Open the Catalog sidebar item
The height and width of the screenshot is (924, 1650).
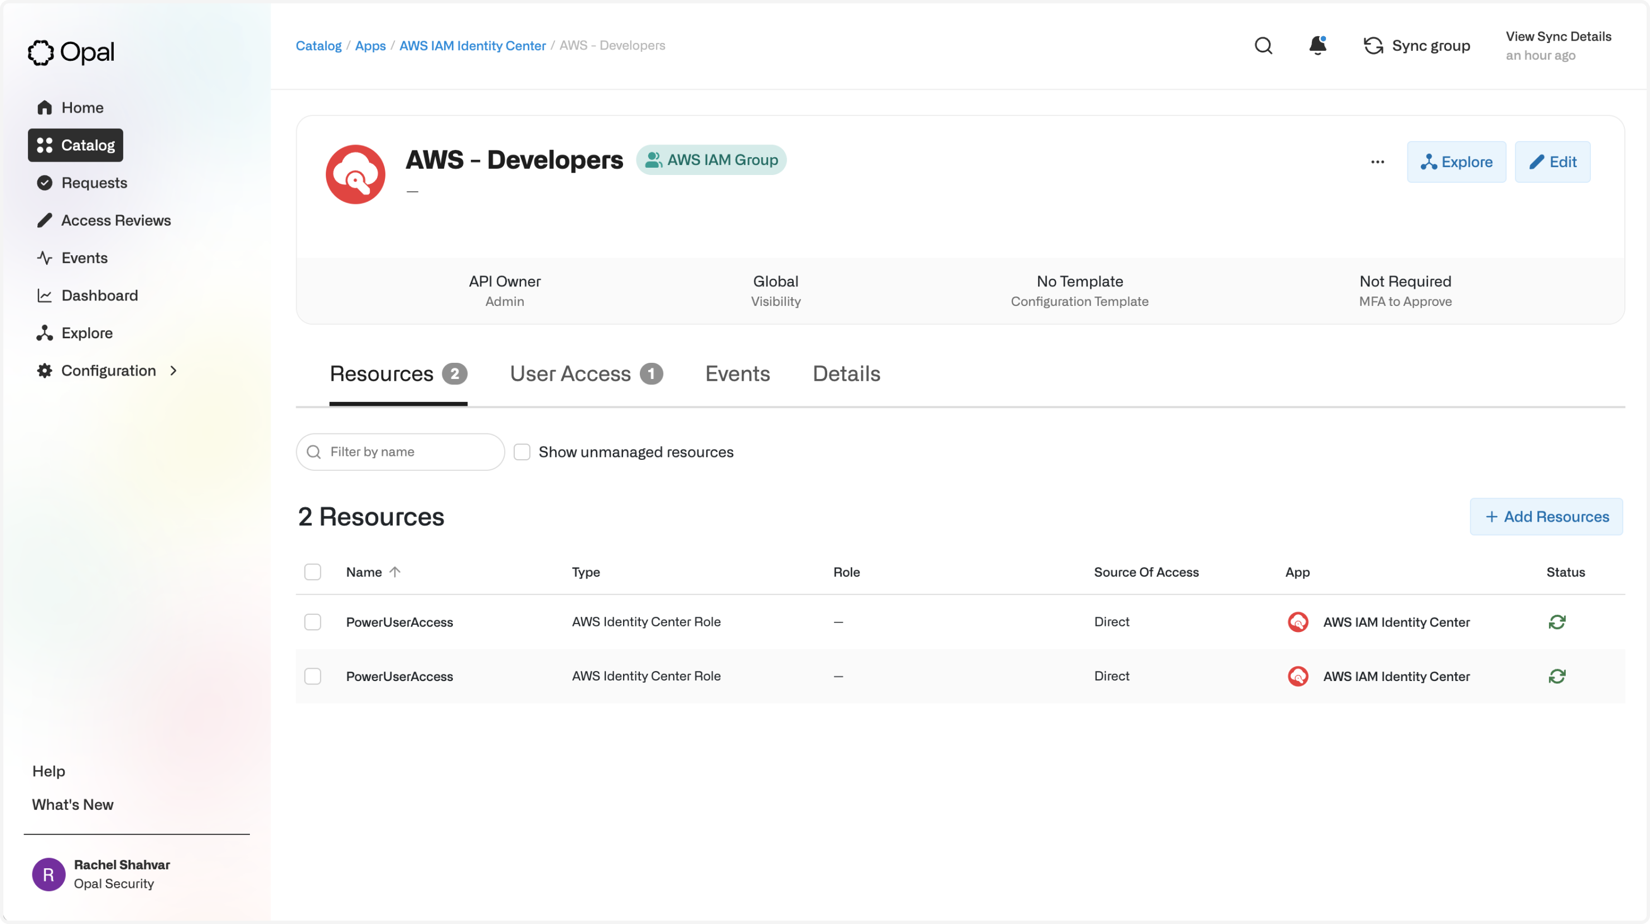click(75, 145)
